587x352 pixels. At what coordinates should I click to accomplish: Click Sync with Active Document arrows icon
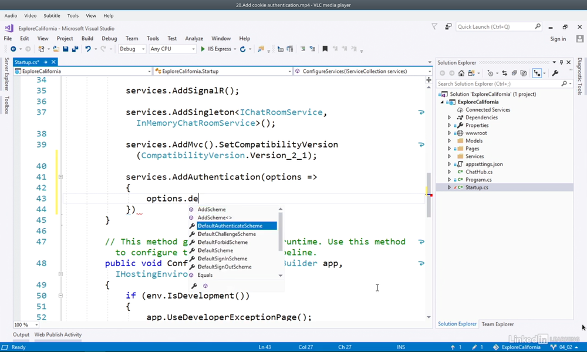click(x=505, y=73)
